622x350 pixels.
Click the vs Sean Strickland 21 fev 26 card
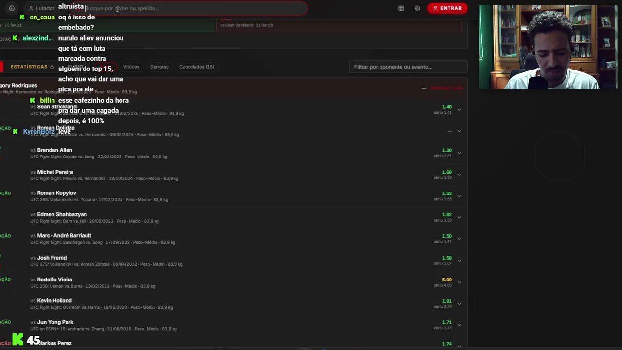(339, 25)
